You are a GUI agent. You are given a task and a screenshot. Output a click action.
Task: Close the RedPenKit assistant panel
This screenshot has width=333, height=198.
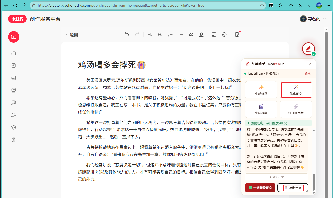(310, 64)
